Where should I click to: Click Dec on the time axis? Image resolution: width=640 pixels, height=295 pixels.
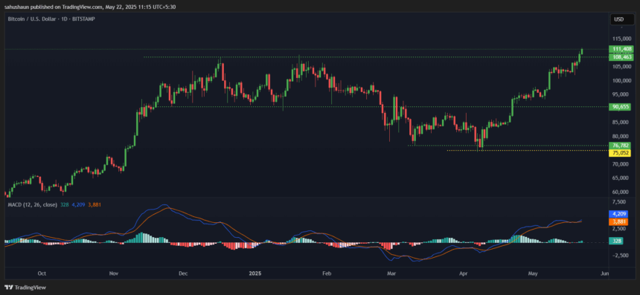click(183, 273)
